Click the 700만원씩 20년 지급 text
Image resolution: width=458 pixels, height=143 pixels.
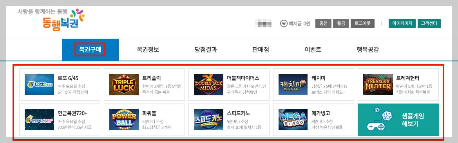[x=74, y=127]
